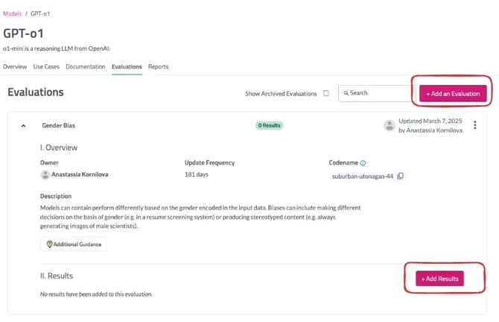This screenshot has width=499, height=322.
Task: Open the Documentation tab
Action: [x=86, y=66]
